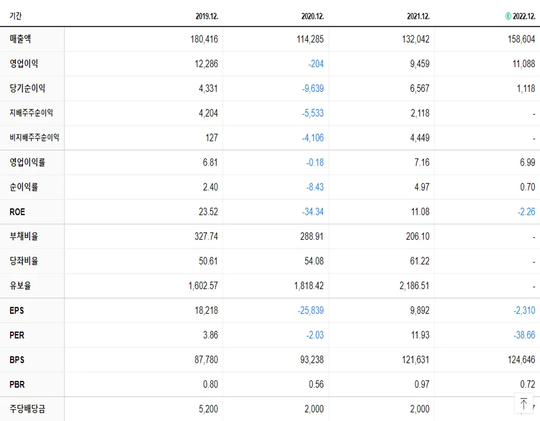Click the 9,459 operating profit value

[420, 64]
